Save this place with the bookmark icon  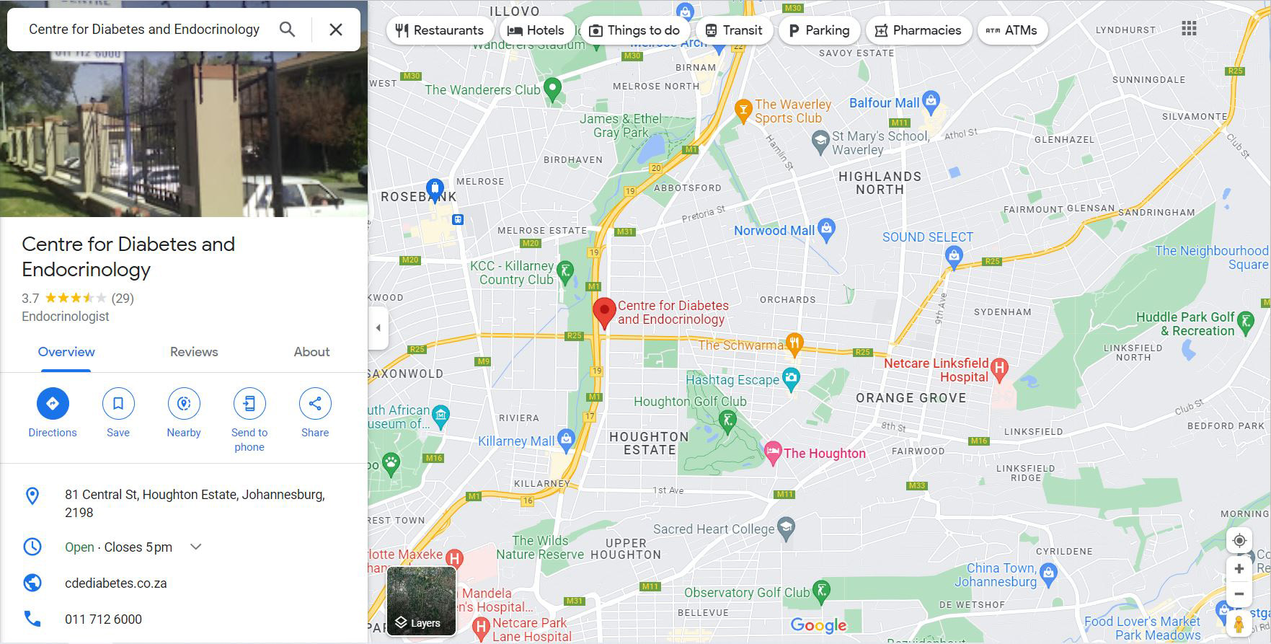(x=118, y=403)
